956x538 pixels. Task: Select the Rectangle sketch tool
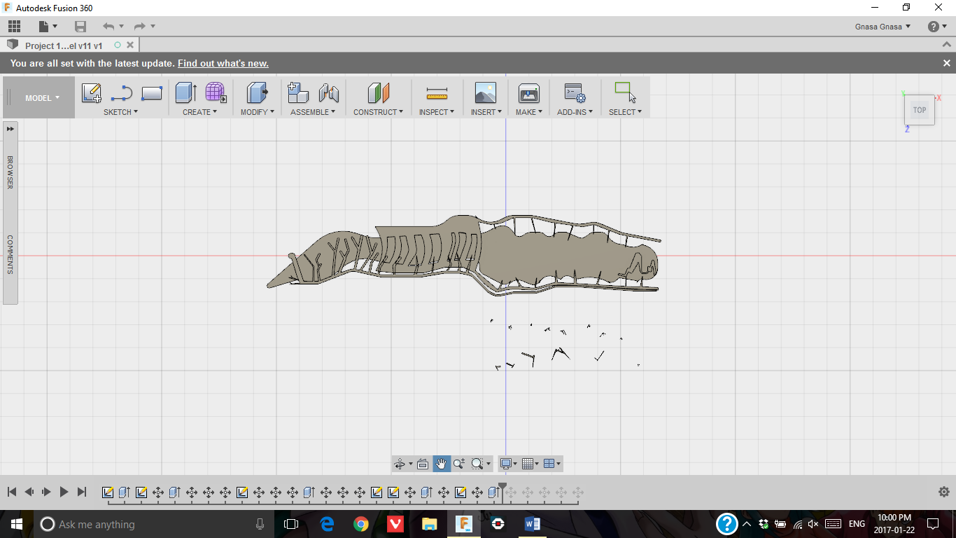pos(152,93)
